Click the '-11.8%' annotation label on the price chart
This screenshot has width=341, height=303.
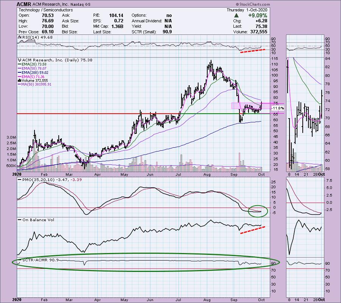278,108
